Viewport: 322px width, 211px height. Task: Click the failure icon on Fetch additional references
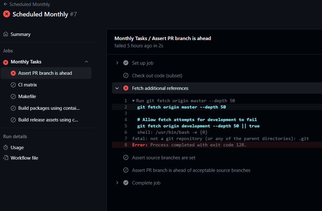[126, 88]
